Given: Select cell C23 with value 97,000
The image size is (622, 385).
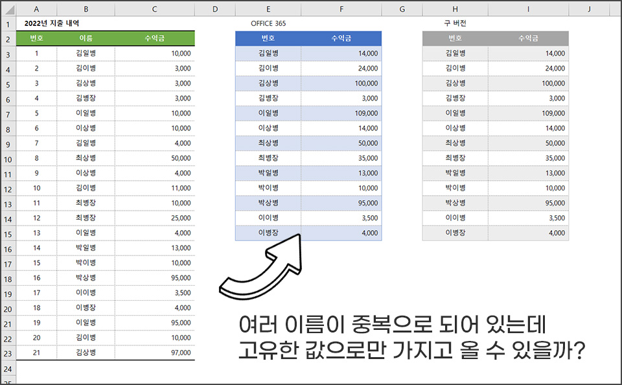Looking at the screenshot, I should click(155, 353).
